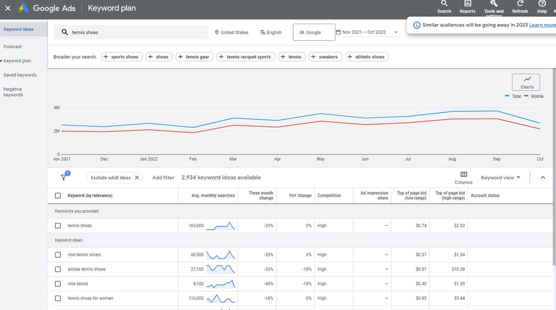Select all keywords header checkbox

pyautogui.click(x=58, y=196)
